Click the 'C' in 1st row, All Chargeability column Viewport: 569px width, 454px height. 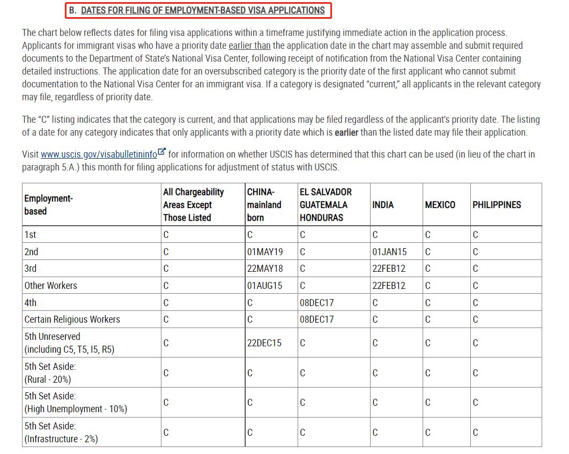click(x=166, y=235)
